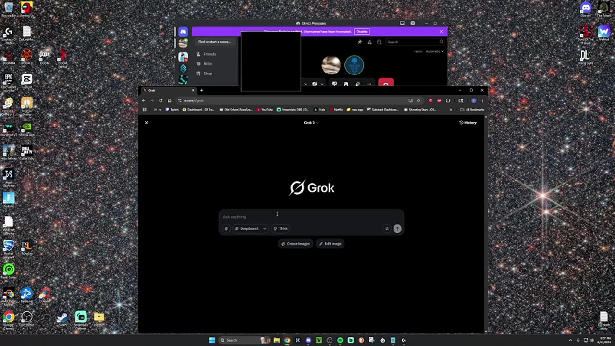Open Nitro in Discord sidebar
The width and height of the screenshot is (615, 346).
[207, 64]
